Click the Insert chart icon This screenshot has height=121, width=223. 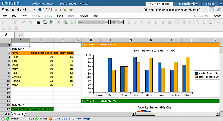pyautogui.click(x=72, y=22)
